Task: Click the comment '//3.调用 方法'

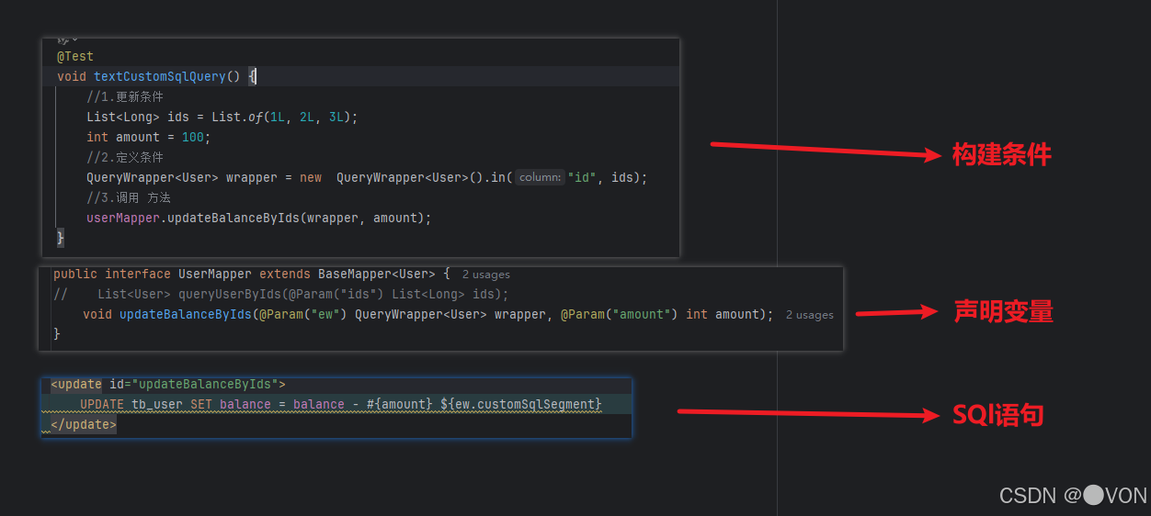Action: [129, 197]
